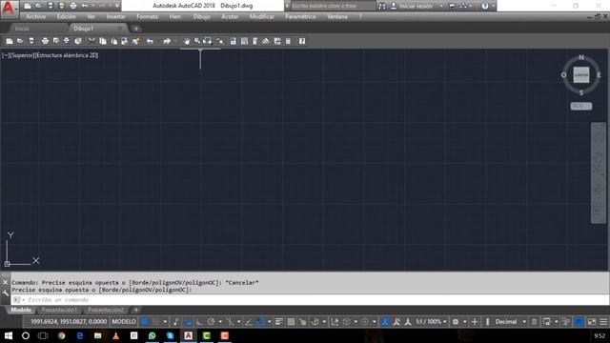Click the Clean screen icon in status bar
This screenshot has height=343, width=610.
click(592, 322)
